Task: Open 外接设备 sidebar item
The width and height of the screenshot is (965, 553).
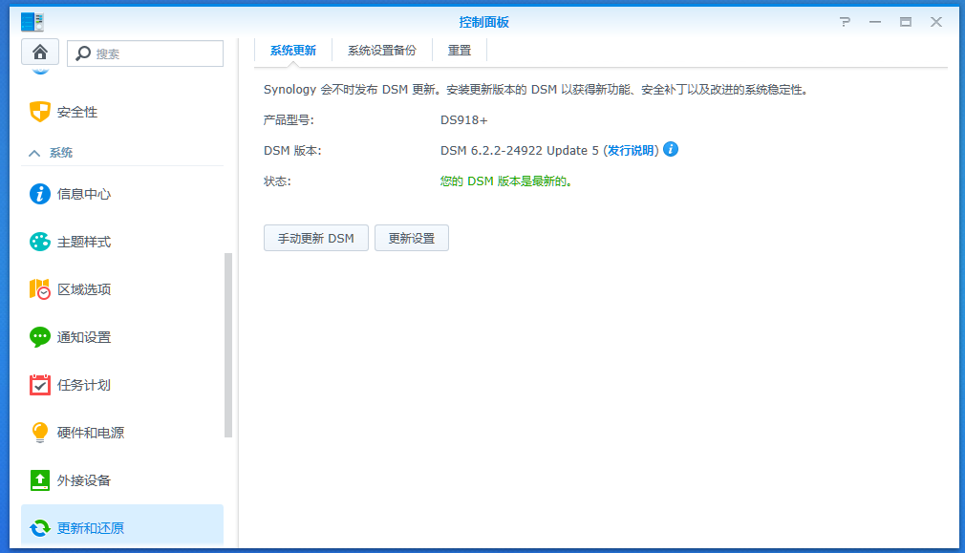Action: click(122, 480)
